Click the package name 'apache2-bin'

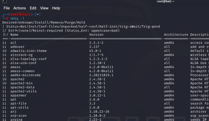click(x=21, y=83)
